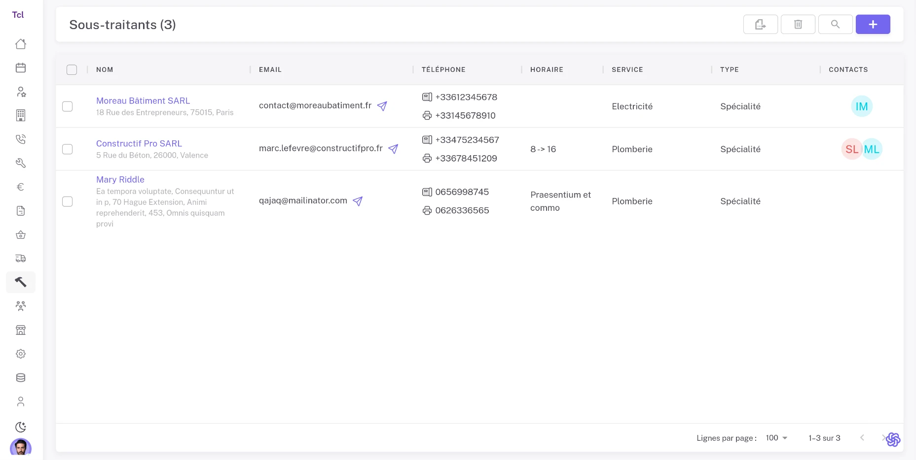Open the delivery truck icon in sidebar

pyautogui.click(x=21, y=258)
